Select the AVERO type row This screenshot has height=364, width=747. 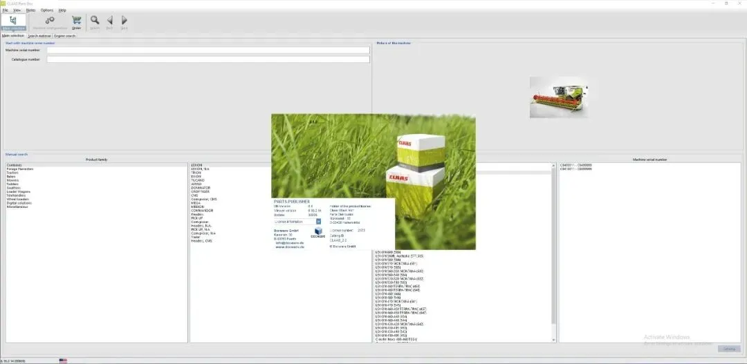tap(231, 184)
